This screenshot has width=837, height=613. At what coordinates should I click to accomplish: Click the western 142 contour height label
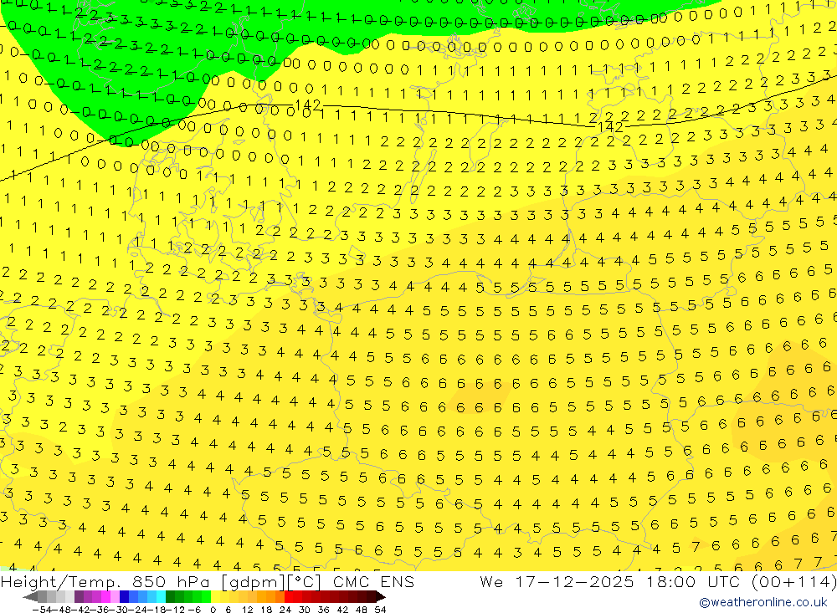308,105
